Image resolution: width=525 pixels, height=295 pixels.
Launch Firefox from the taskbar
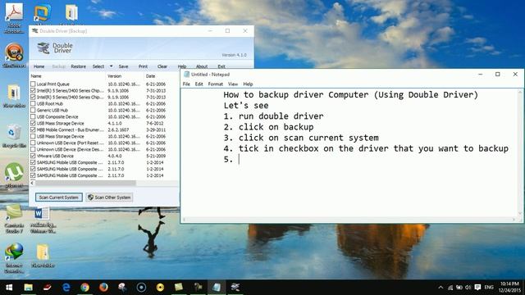tap(104, 288)
